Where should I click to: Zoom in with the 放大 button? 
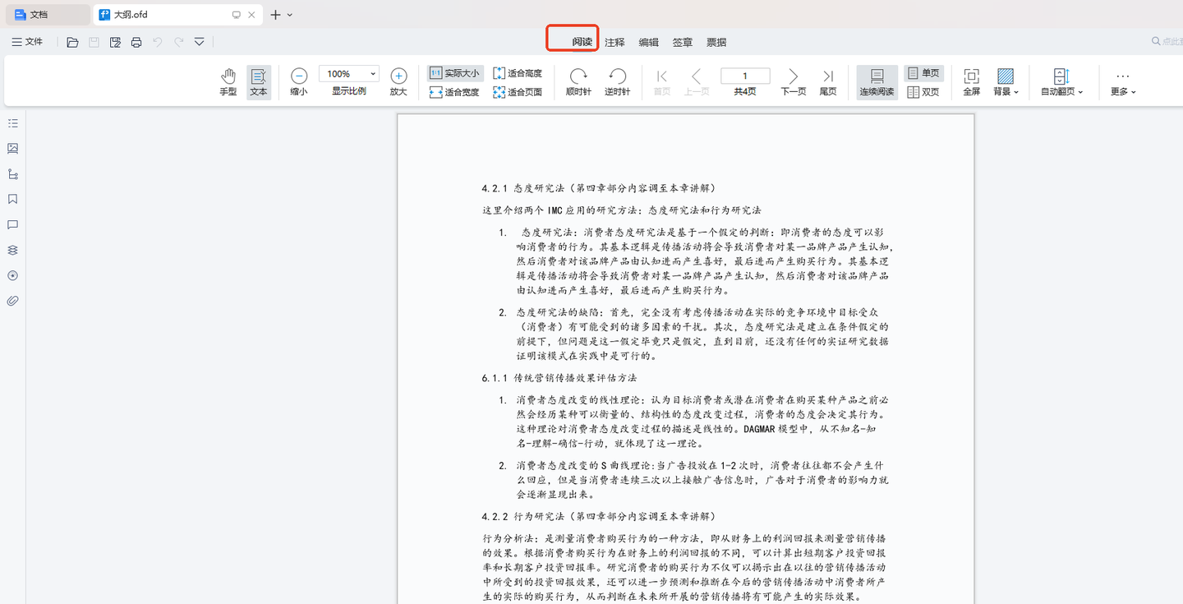[x=398, y=81]
